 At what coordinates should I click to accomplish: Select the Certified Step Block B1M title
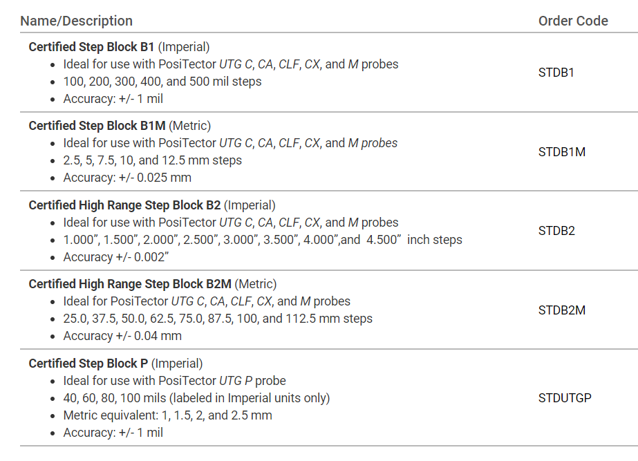[x=96, y=126]
